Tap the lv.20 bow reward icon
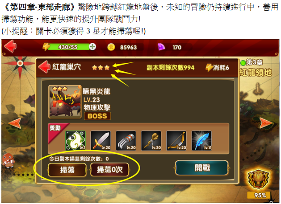Viewport: 281px width, 204px height. (x=176, y=141)
